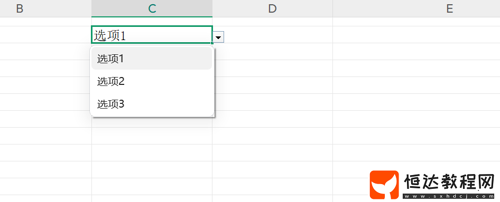Image resolution: width=500 pixels, height=202 pixels.
Task: Select the column E cell in the selected row
Action: [416, 35]
